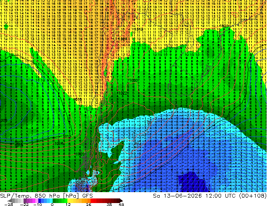The image size is (267, 206).
Task: Click the "26" legend value
Action: point(88,204)
